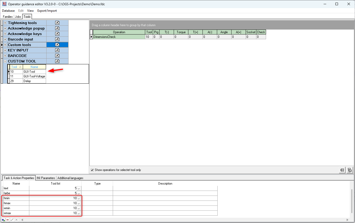
Task: Click the properties panel vertical scrollbar
Action: [x=352, y=201]
